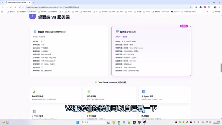Image resolution: width=222 pixels, height=125 pixels.
Task: Reload the current page
Action: click(x=11, y=7)
